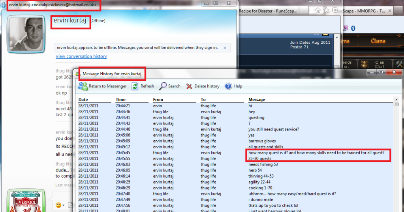Click Delete history red X icon
This screenshot has height=212, width=404.
click(189, 86)
